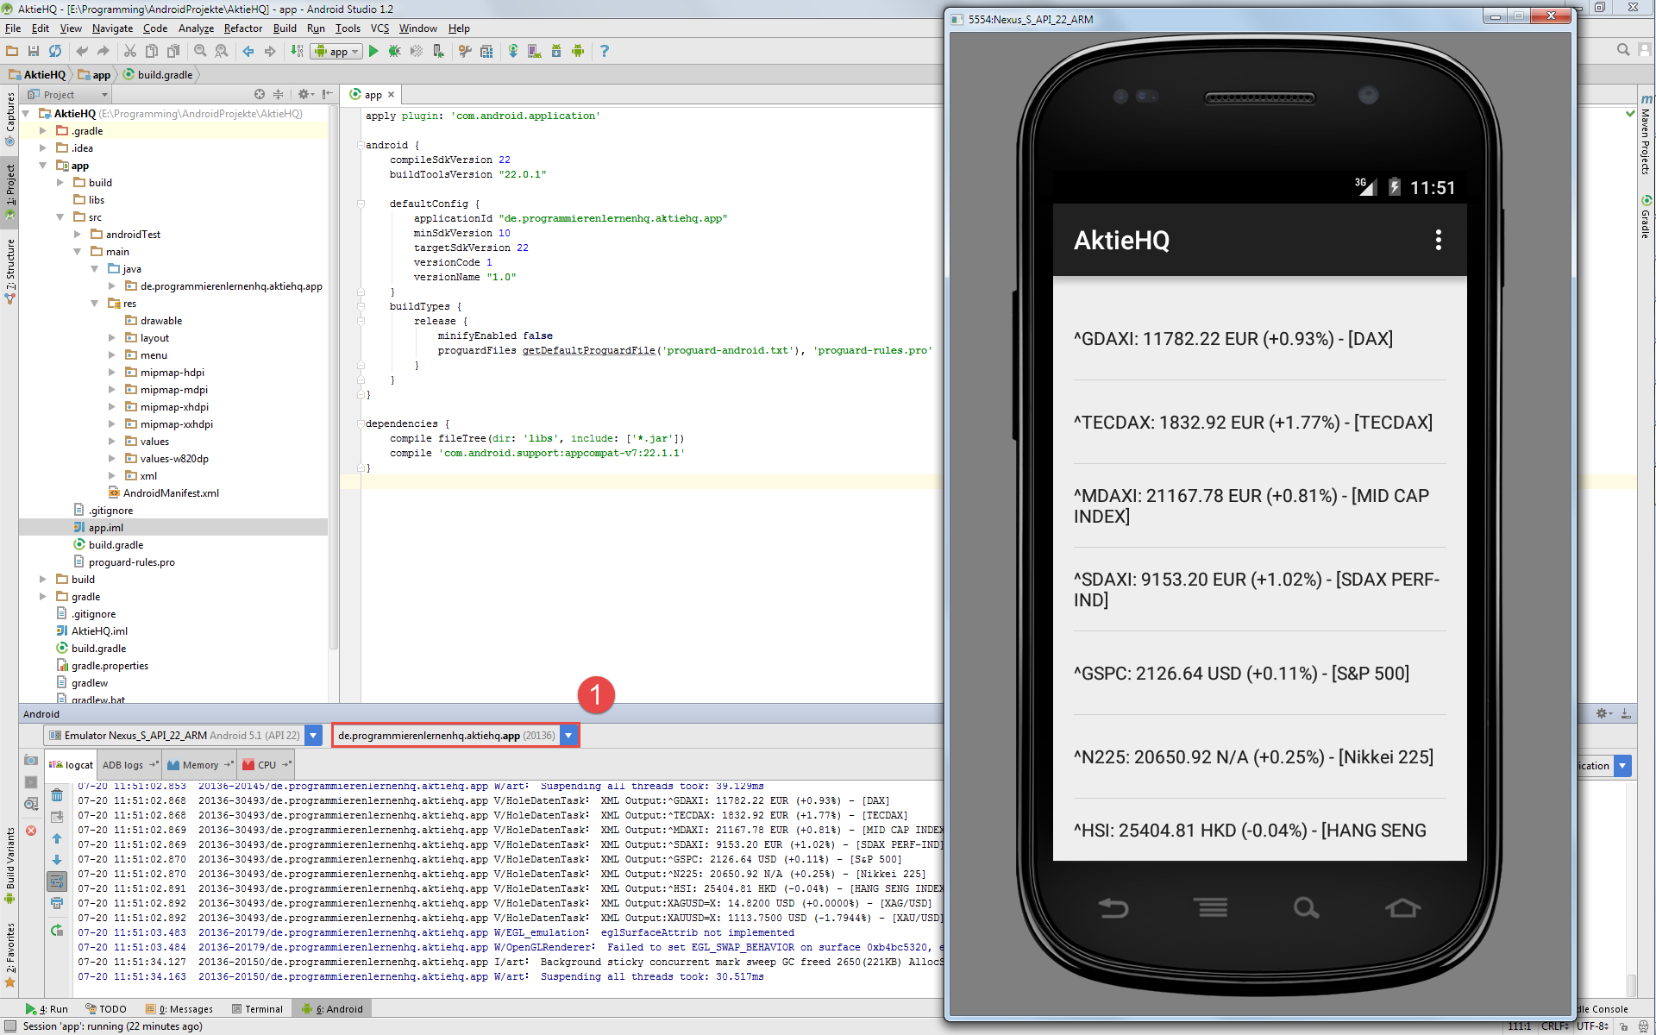
Task: Expand the layout folder node
Action: [x=111, y=338]
